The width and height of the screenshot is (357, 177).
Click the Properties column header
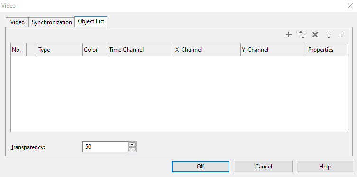[x=327, y=50]
